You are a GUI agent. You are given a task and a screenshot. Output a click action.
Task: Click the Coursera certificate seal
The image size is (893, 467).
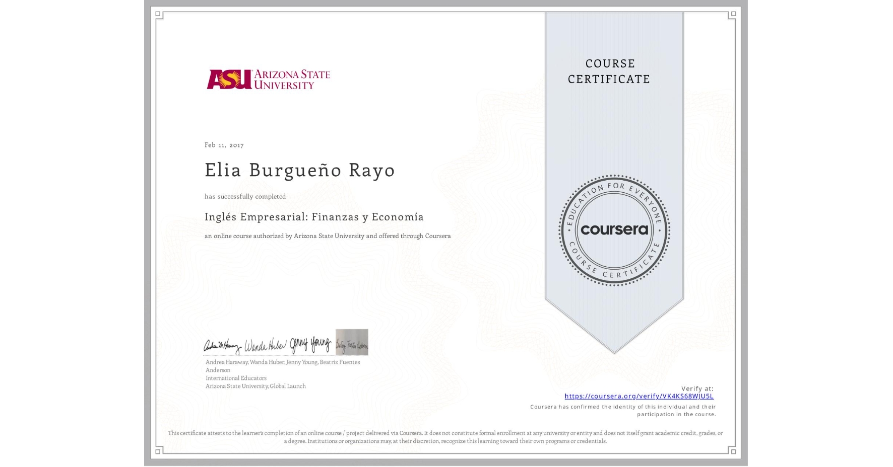[x=614, y=230]
